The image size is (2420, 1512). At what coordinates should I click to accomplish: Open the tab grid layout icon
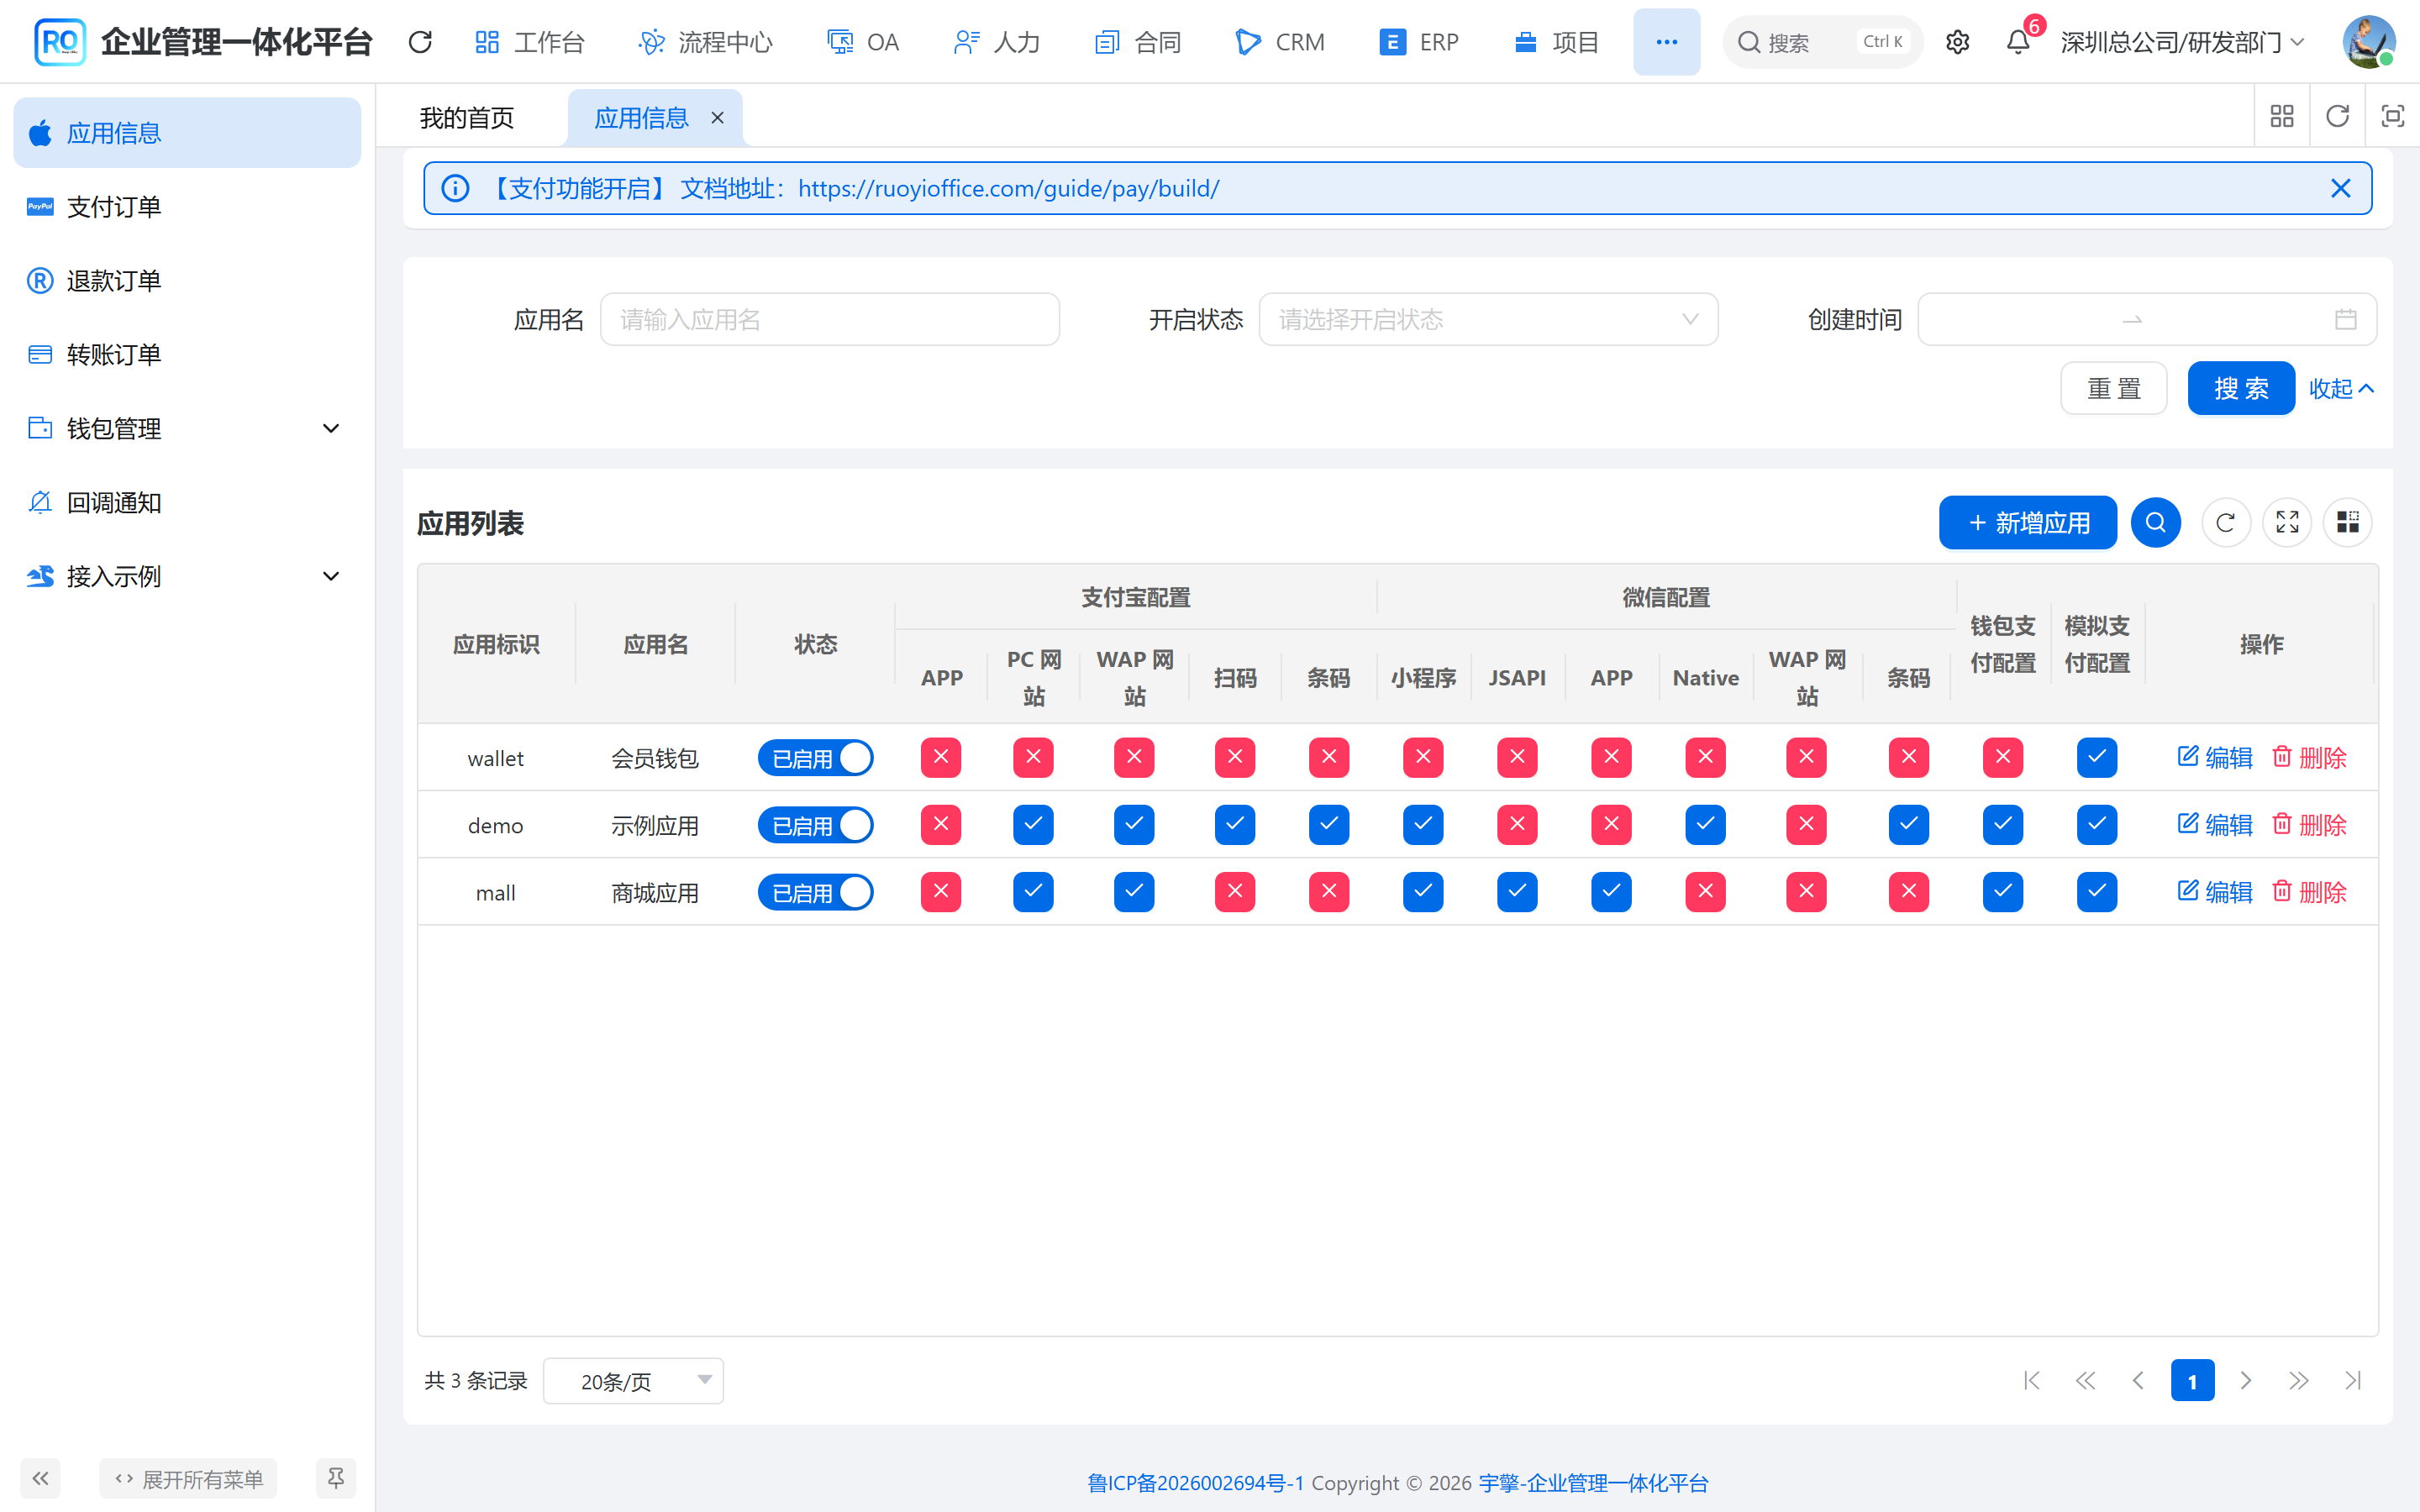point(2282,117)
